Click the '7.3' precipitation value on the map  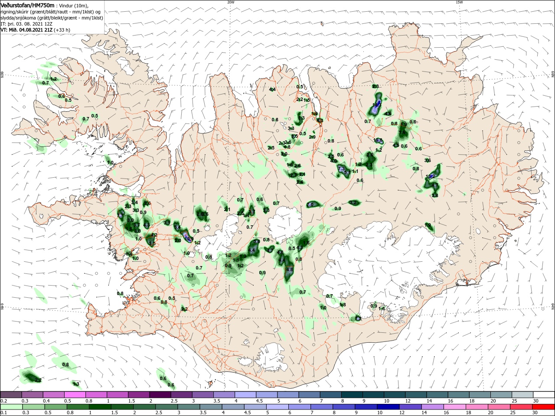(341, 169)
